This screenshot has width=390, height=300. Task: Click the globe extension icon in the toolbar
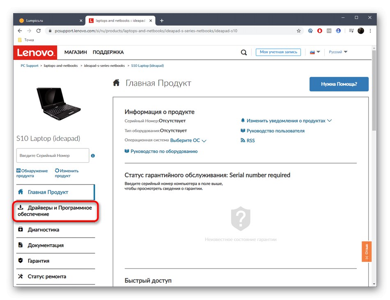tap(338, 31)
